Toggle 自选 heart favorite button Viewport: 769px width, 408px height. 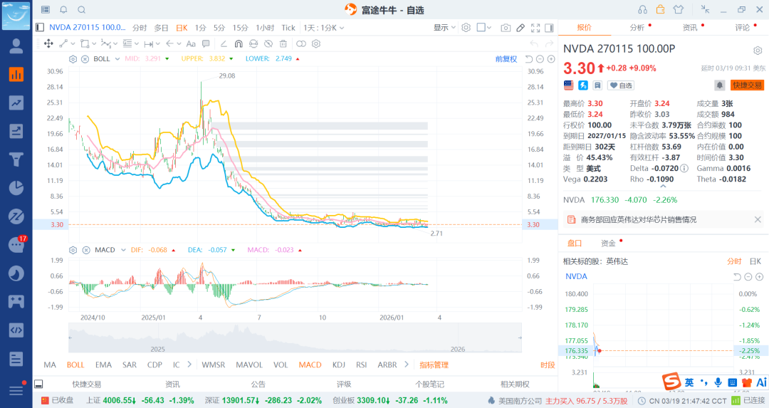point(621,85)
